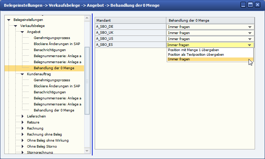Collapse the Belegeinstellungen tree node
Screen dimensions: 265x159
pos(9,20)
